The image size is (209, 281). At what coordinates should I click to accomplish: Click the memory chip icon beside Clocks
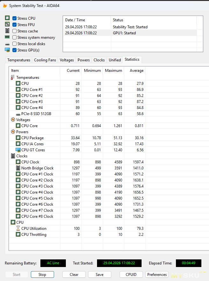point(13,156)
